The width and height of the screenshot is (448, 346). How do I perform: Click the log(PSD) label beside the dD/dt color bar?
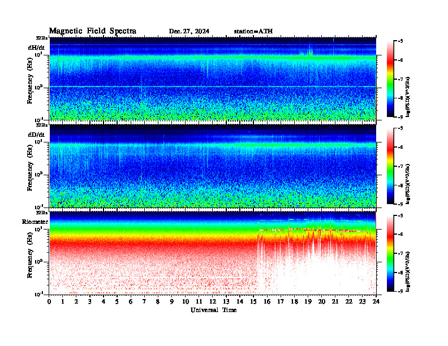408,184
